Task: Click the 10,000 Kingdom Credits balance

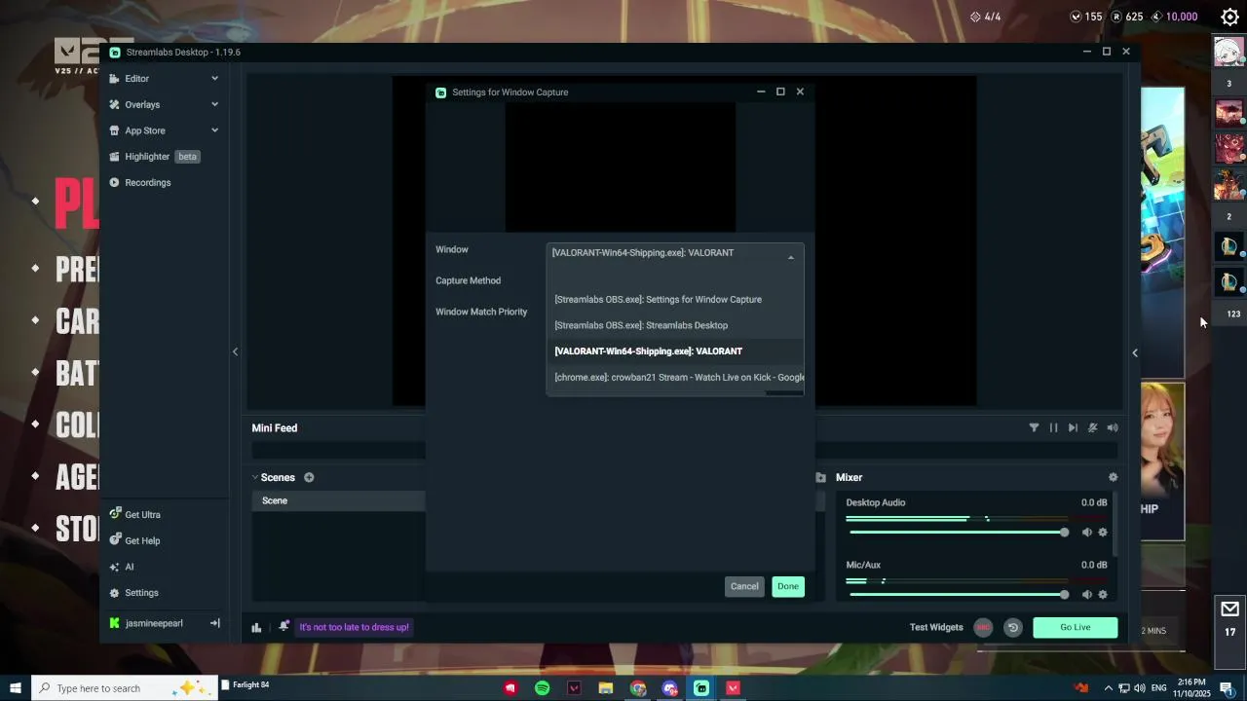Action: click(x=1174, y=17)
